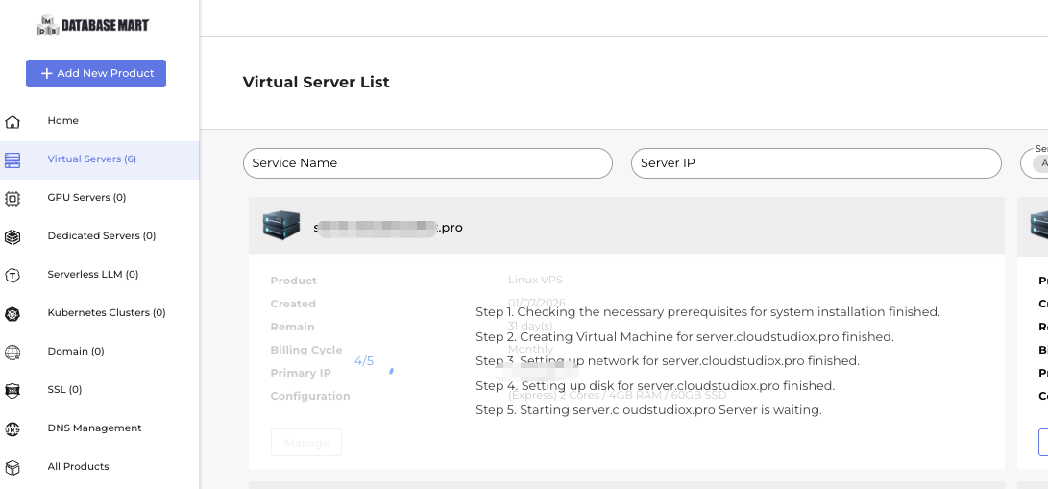Click the Billing Cycle label

306,350
